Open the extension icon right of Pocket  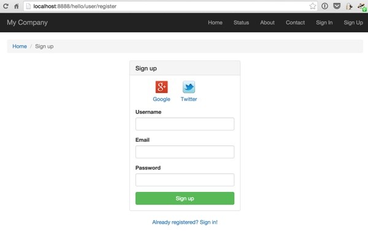[x=349, y=6]
